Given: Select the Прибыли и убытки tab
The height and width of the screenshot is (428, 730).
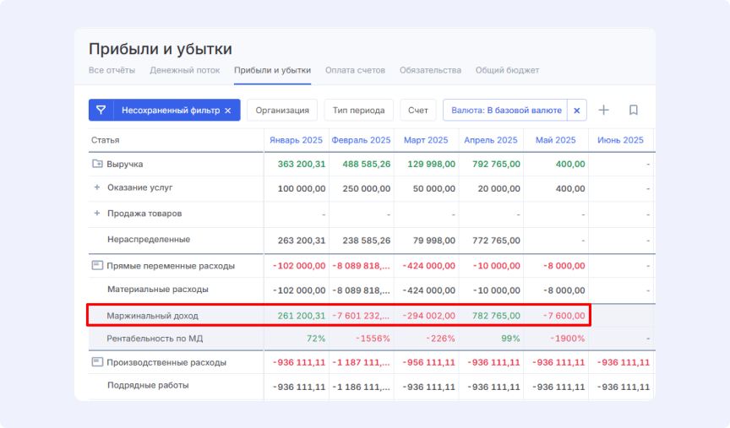Looking at the screenshot, I should coord(272,70).
